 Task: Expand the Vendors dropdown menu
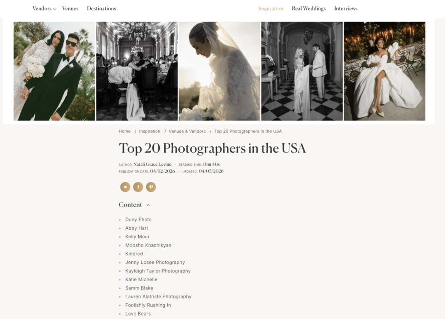tap(44, 9)
